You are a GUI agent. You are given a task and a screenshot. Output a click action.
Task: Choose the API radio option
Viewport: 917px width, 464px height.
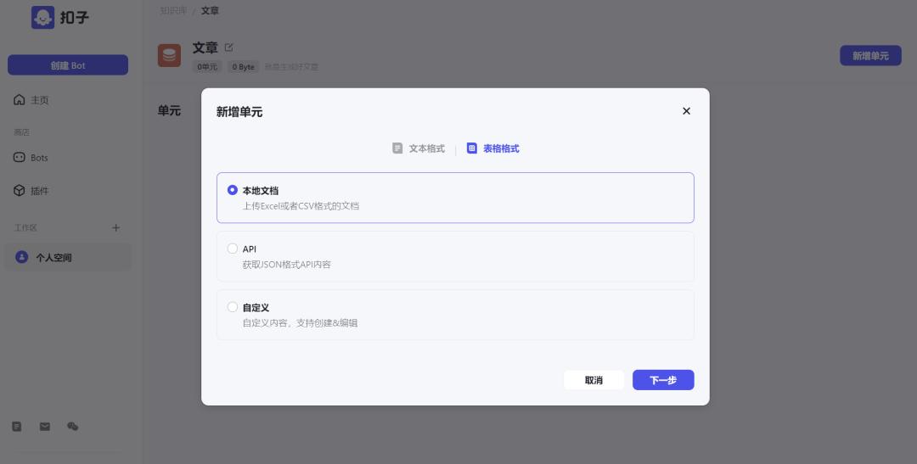pos(233,249)
